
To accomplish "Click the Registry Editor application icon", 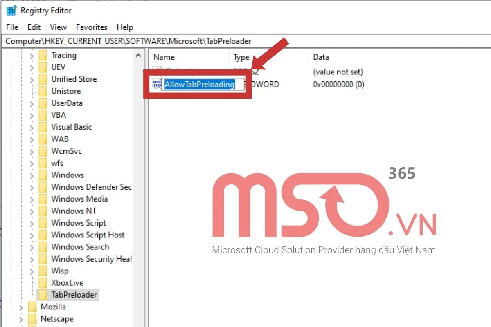I will pos(10,10).
